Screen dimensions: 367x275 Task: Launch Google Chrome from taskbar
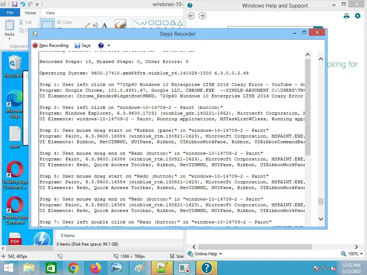(73, 268)
